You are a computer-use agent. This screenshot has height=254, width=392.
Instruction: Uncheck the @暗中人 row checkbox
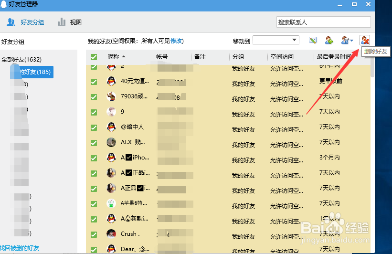(x=94, y=127)
